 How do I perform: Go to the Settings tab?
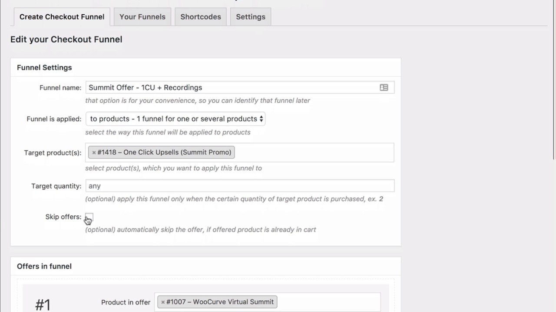[251, 17]
